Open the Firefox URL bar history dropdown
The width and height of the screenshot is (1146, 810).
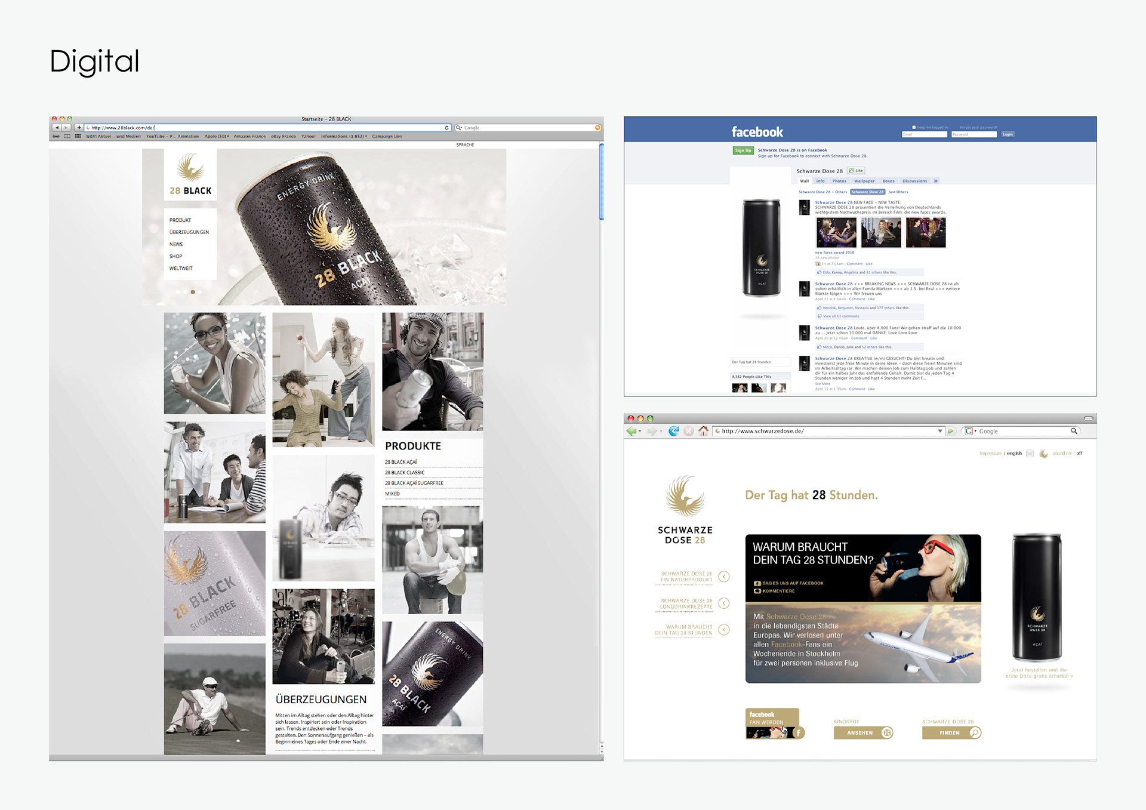coord(940,431)
